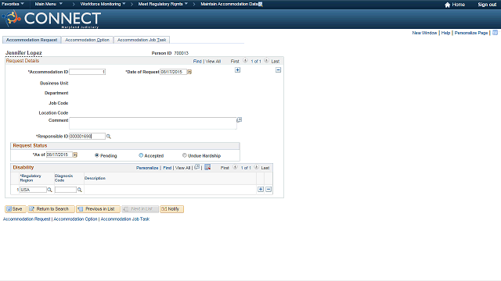Screen dimensions: 501x281
Task: Click the Regulatory Region lookup magnifier
Action: pyautogui.click(x=49, y=190)
